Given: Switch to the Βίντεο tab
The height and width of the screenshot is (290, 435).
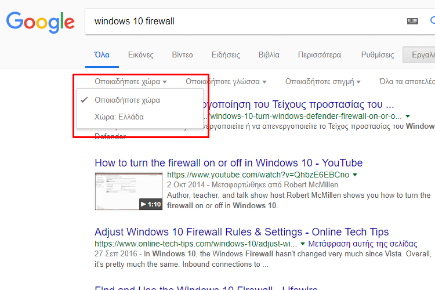Looking at the screenshot, I should coord(182,55).
